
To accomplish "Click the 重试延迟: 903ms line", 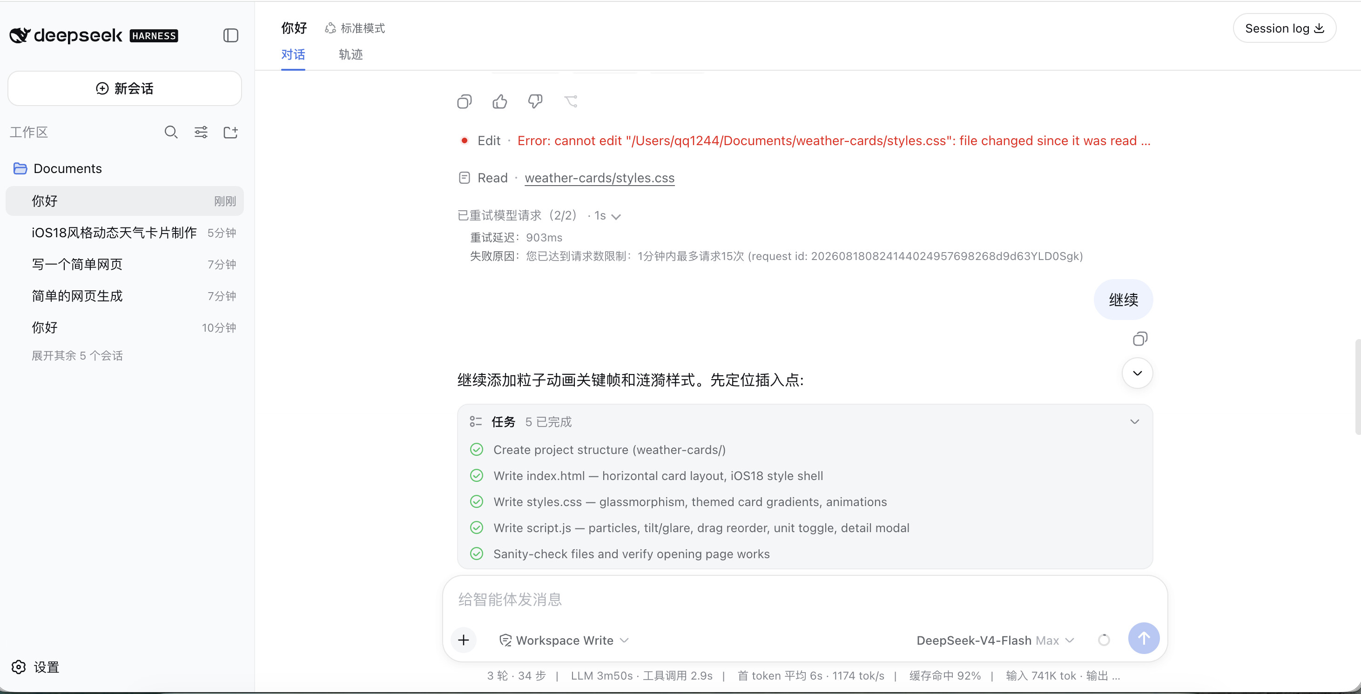I will pyautogui.click(x=516, y=238).
